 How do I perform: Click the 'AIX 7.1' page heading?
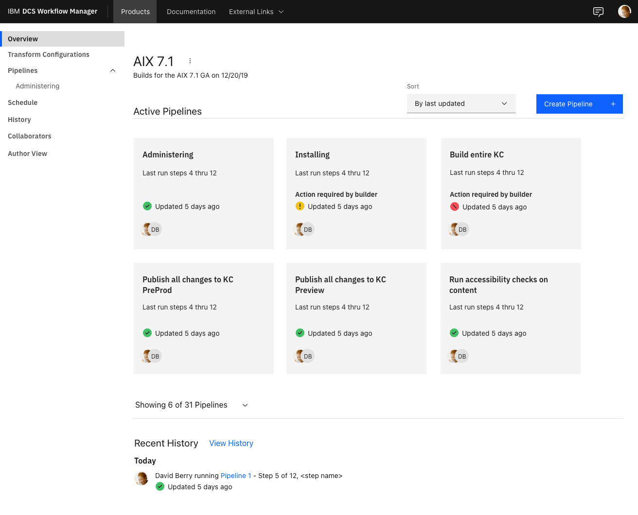pos(153,62)
